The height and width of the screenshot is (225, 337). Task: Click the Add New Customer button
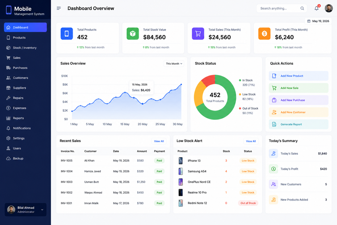299,112
